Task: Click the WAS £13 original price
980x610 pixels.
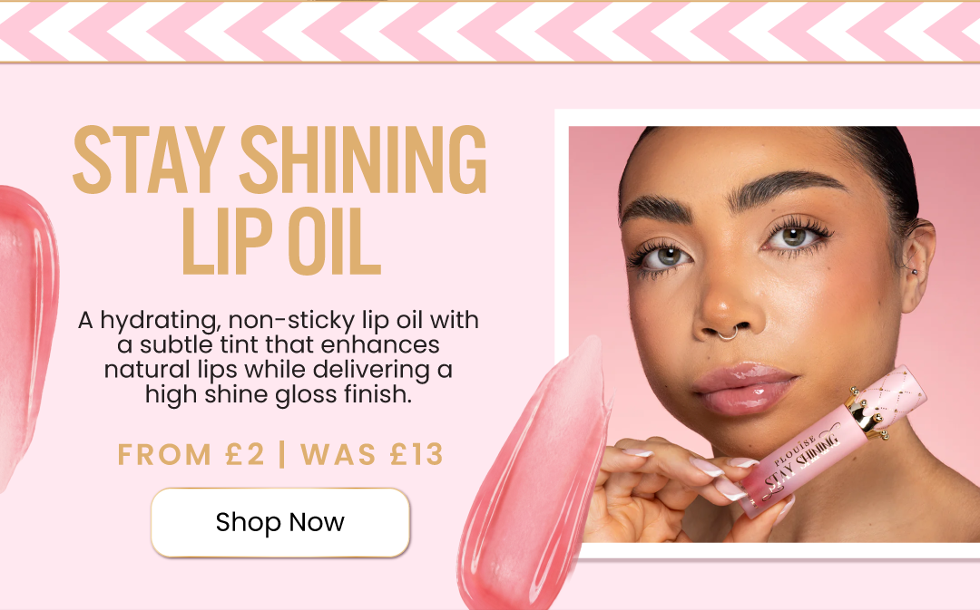Action: [x=372, y=454]
